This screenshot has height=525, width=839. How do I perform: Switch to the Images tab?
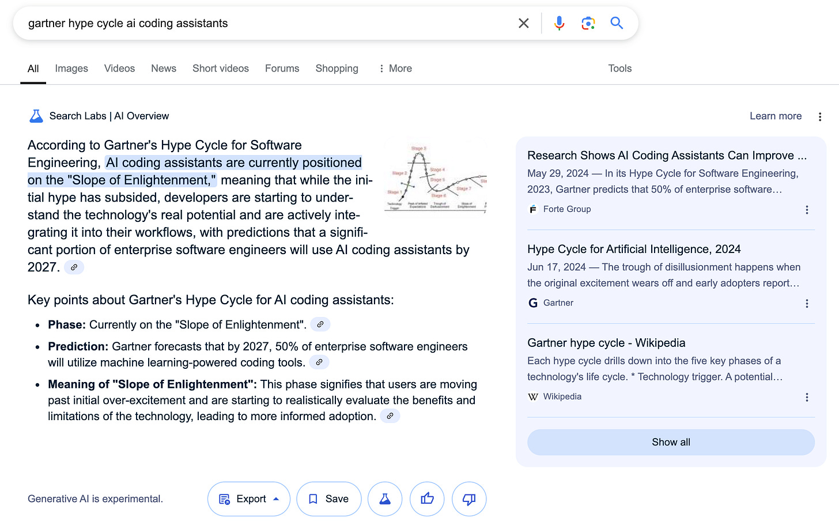point(71,69)
